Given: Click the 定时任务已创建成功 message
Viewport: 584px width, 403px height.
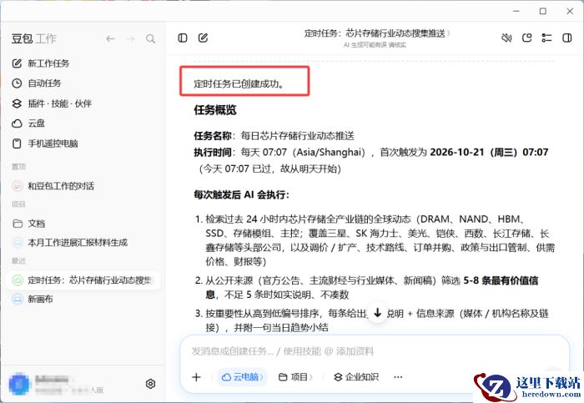Looking at the screenshot, I should coord(239,83).
